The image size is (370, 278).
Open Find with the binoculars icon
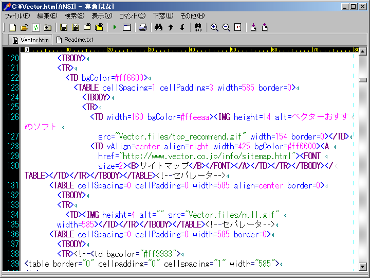coord(158,27)
